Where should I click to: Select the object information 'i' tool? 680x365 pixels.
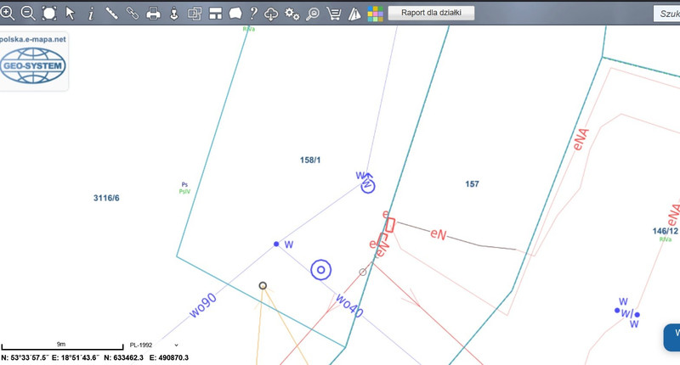coord(91,14)
